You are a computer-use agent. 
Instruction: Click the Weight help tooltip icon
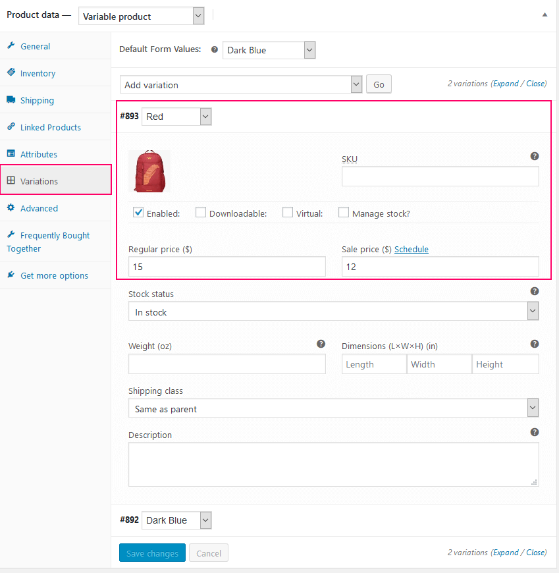point(321,344)
